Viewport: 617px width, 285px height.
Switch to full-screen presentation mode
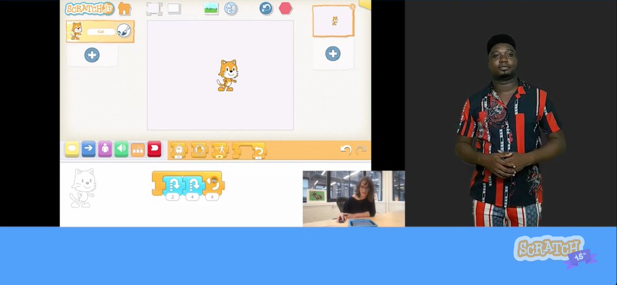tap(154, 8)
